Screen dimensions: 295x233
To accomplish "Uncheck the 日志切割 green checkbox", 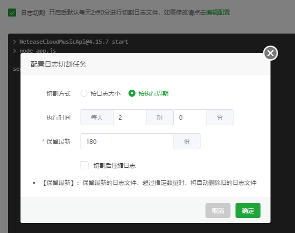I will coord(12,13).
